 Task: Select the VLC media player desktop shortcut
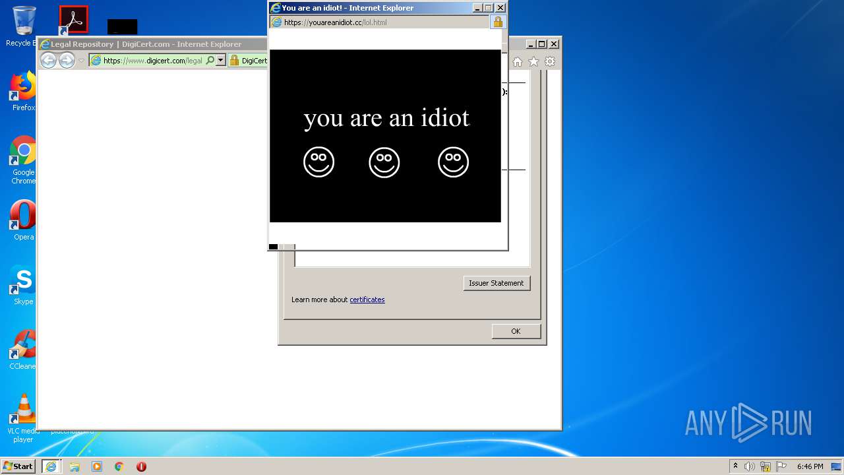point(23,418)
